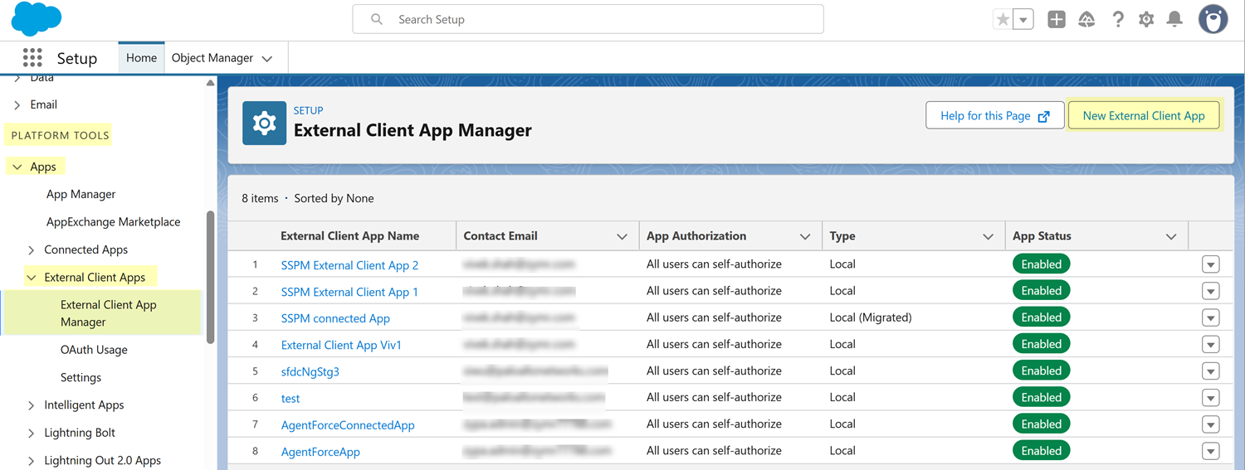Open the Setup gear icon menu
1245x470 pixels.
(1146, 20)
